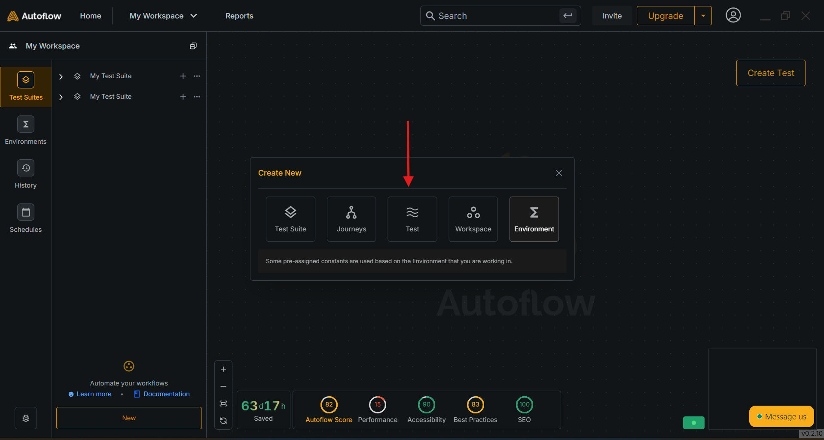Screen dimensions: 824x440
Task: Click the Autoflow logo
Action: tap(34, 16)
